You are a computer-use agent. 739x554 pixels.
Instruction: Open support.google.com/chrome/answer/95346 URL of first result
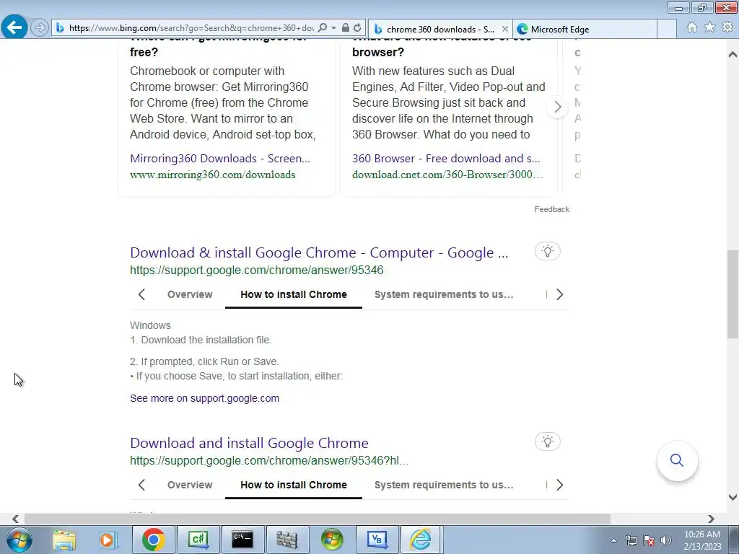(x=256, y=270)
